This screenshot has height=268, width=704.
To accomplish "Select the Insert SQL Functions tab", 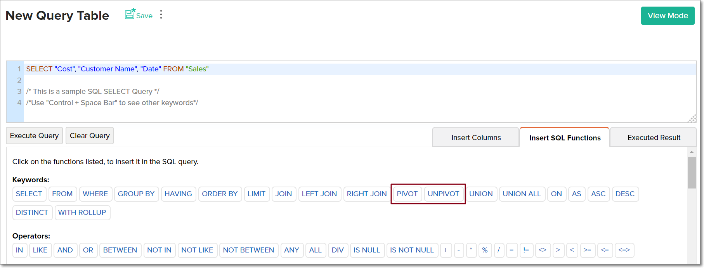I will [565, 138].
